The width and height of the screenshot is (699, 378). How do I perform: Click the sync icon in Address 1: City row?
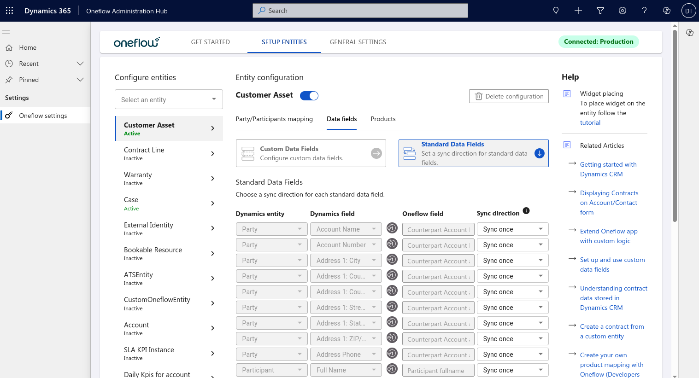(x=392, y=259)
